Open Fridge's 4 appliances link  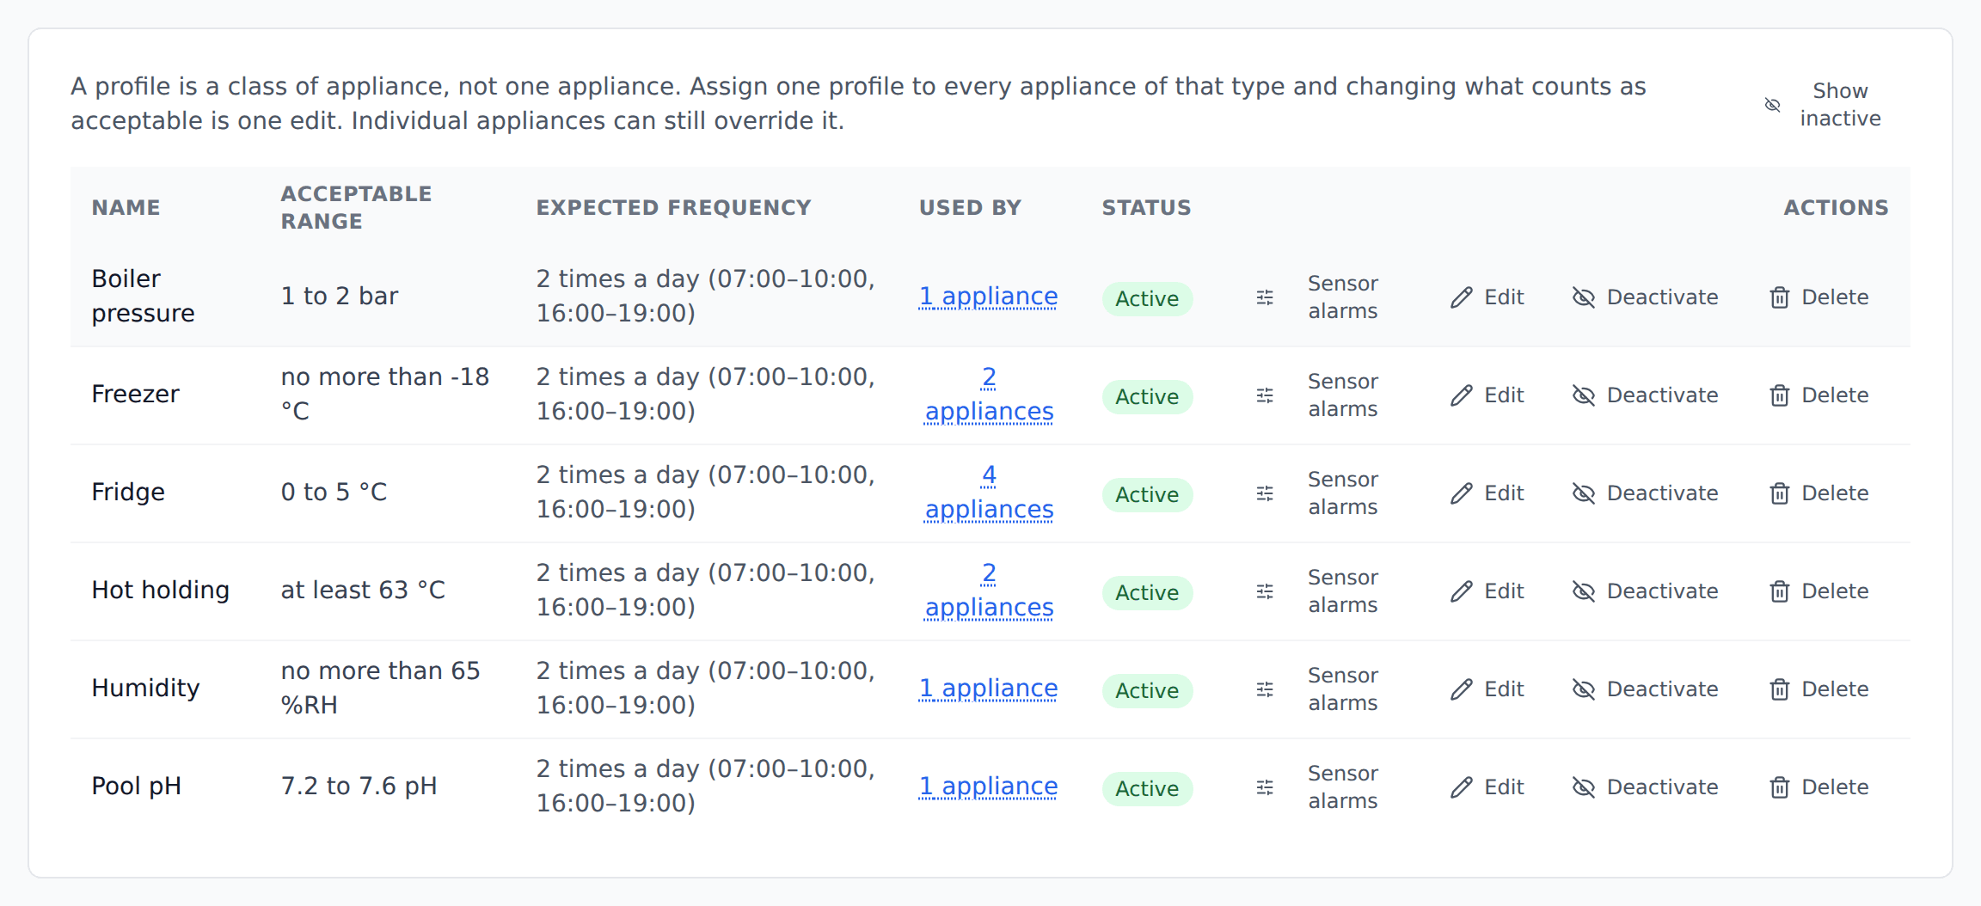pos(989,493)
